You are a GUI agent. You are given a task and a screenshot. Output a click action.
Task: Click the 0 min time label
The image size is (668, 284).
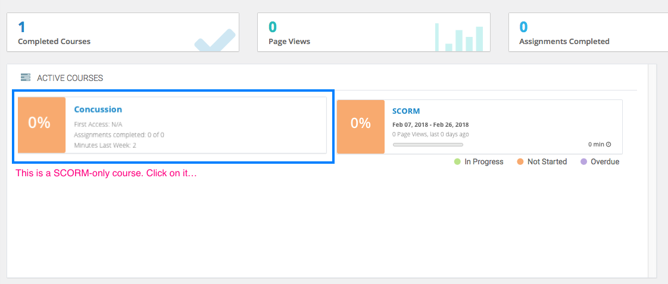click(595, 145)
